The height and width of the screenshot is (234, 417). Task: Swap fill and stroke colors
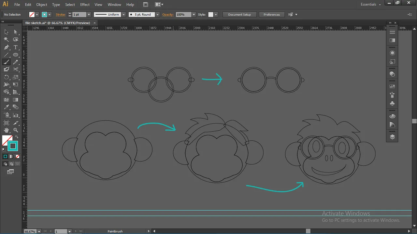(17, 137)
